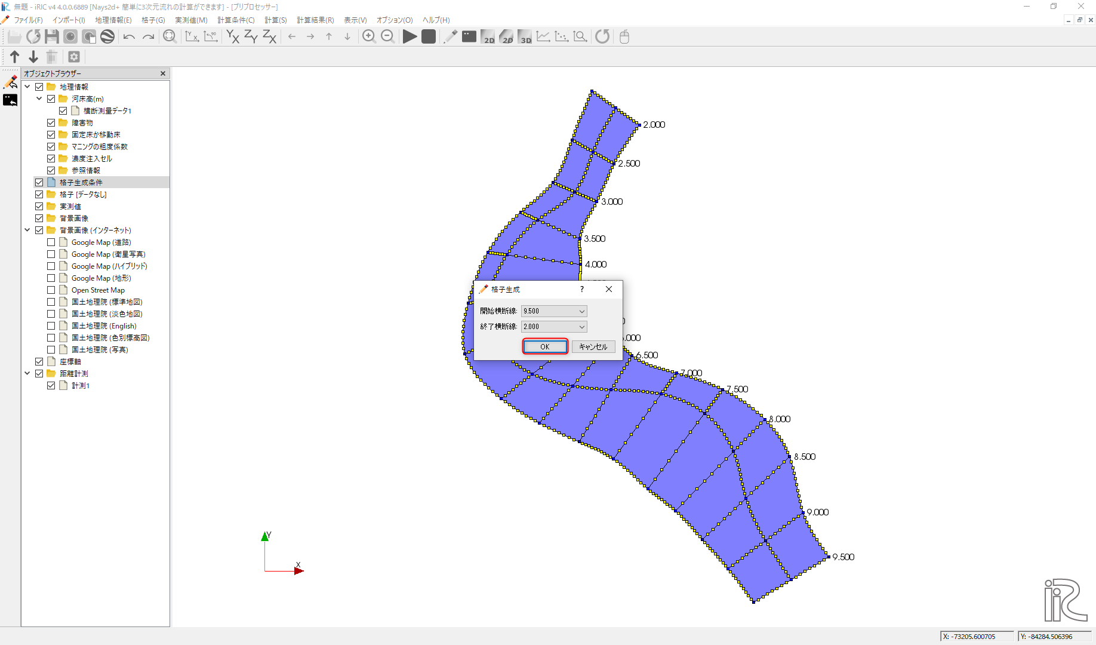Move the view up with the arrow icon
This screenshot has width=1096, height=645.
pos(329,36)
